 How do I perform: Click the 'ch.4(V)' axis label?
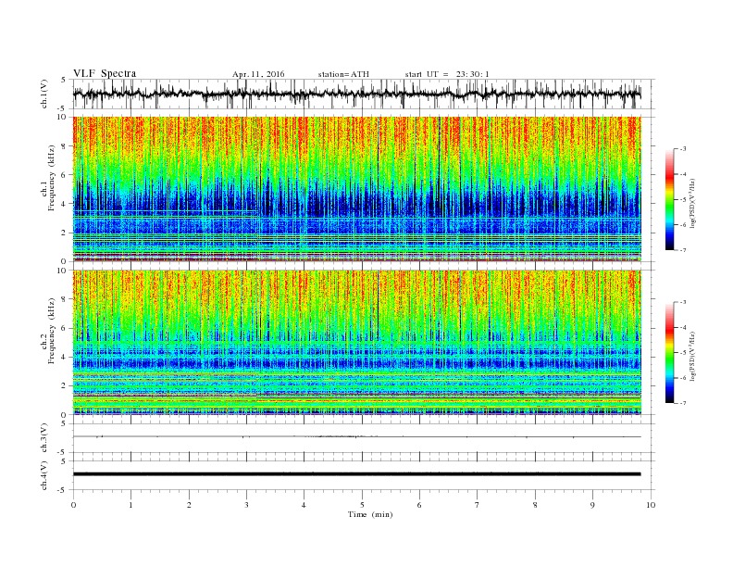tap(44, 475)
